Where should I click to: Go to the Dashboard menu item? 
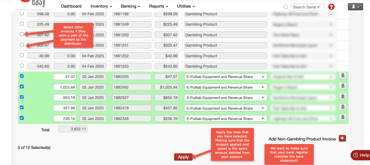71,6
